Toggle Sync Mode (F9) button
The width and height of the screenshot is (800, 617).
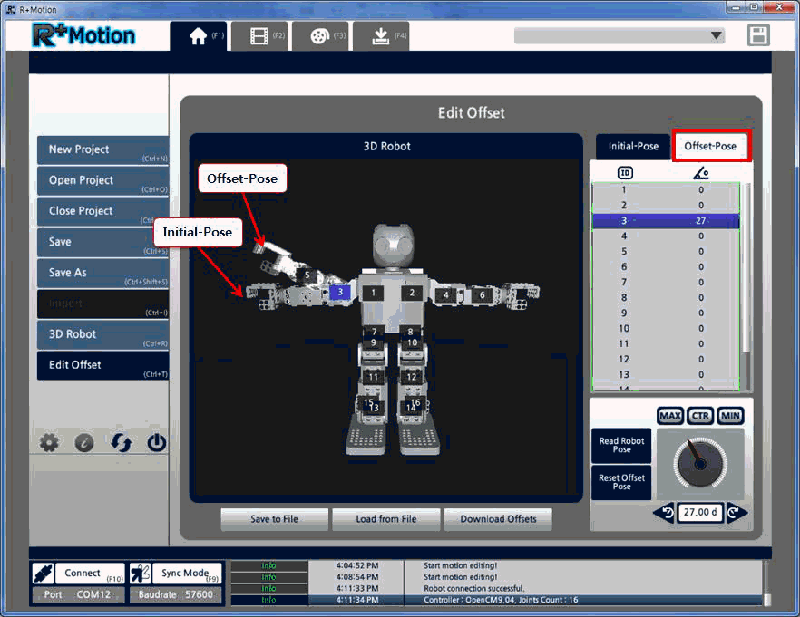tap(187, 574)
